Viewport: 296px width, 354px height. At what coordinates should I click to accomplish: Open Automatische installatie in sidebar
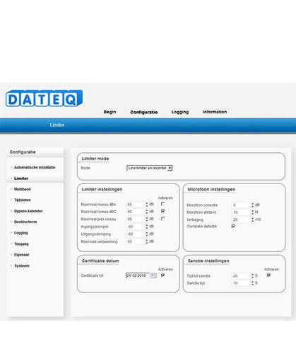tap(35, 167)
